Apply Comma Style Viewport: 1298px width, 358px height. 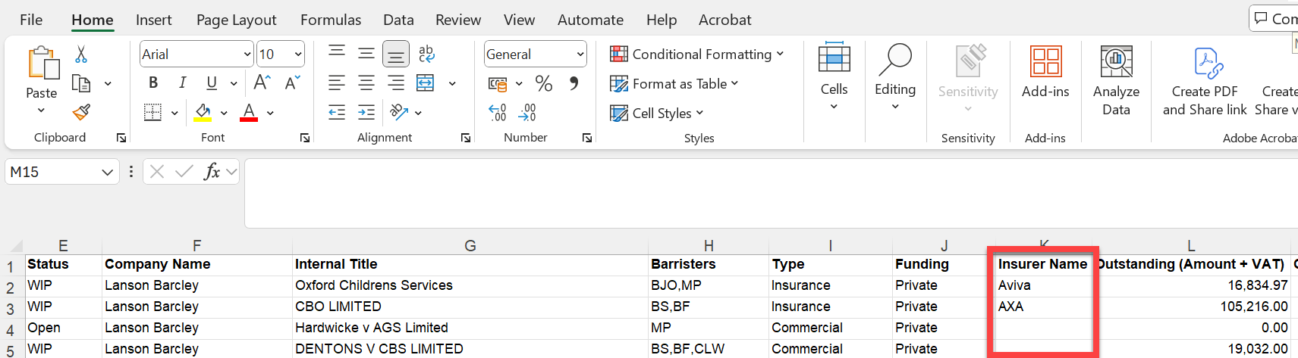point(574,83)
